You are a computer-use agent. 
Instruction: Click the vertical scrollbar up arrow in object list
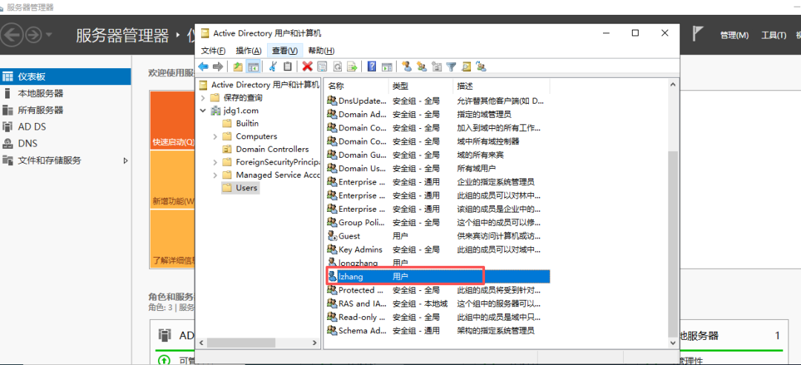point(672,84)
